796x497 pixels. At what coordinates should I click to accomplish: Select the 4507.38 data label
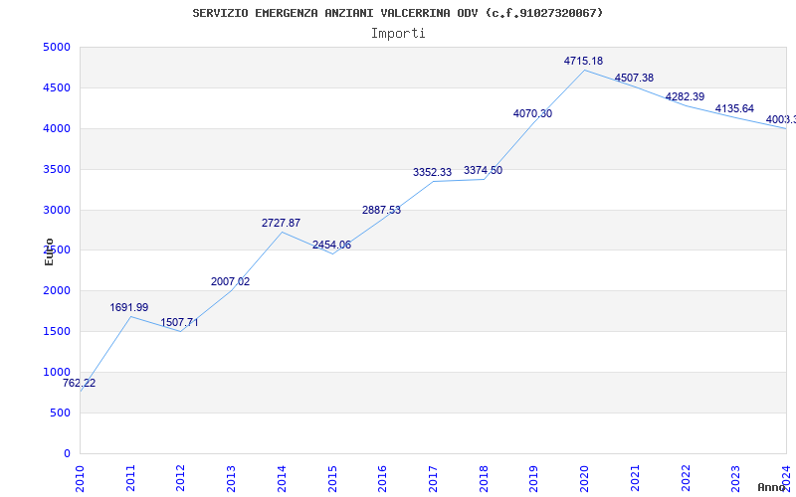point(634,79)
